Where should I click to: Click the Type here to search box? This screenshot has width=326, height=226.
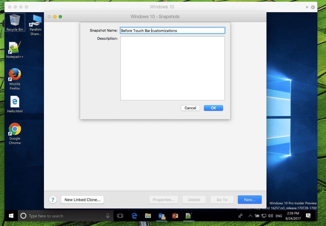pos(65,216)
